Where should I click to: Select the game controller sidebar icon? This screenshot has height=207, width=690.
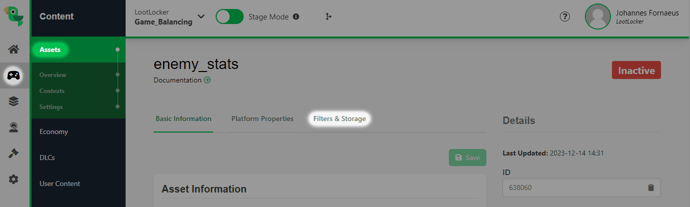pos(14,75)
